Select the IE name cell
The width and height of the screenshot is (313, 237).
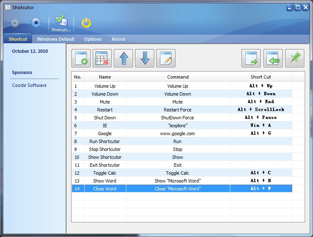point(105,126)
